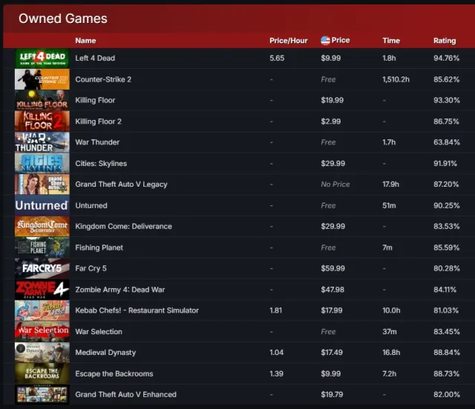The width and height of the screenshot is (475, 409).
Task: Click the $19.79 price value
Action: [x=332, y=394]
